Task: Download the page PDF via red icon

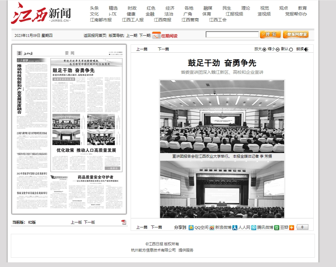Action: [x=124, y=222]
